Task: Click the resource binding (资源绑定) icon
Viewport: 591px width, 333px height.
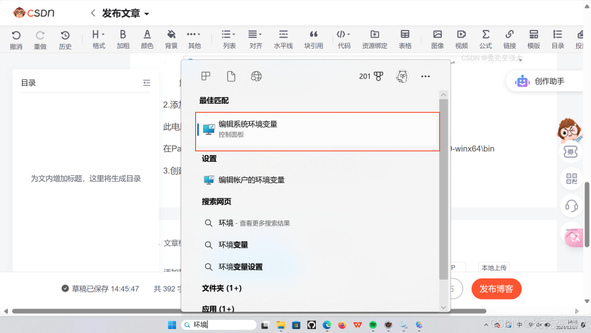Action: click(x=374, y=39)
